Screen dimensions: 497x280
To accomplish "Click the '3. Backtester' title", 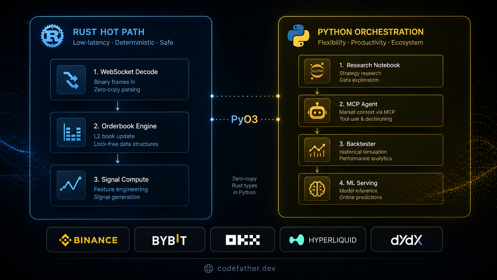I will click(357, 144).
